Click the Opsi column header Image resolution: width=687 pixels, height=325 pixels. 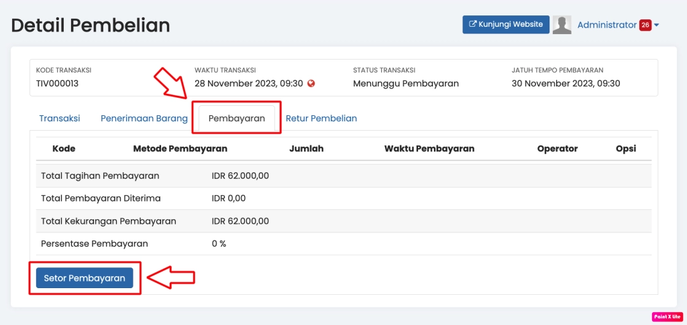626,149
